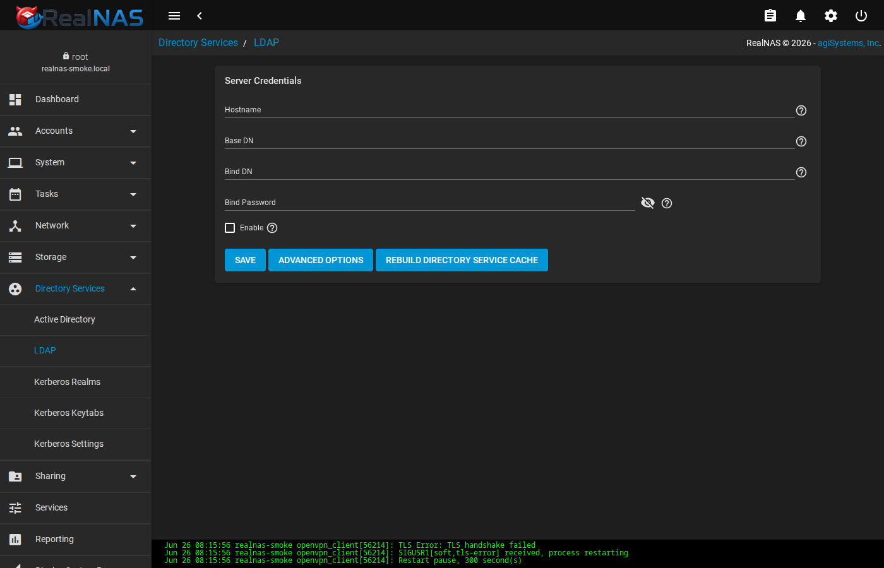Open agiSystems, Inc. link
This screenshot has height=568, width=884.
(x=849, y=43)
